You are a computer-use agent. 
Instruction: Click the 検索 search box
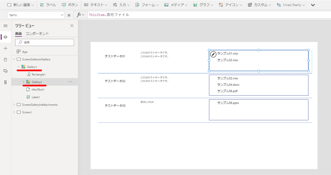[x=44, y=42]
